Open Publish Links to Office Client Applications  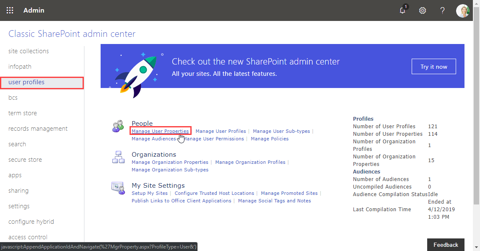tap(182, 201)
